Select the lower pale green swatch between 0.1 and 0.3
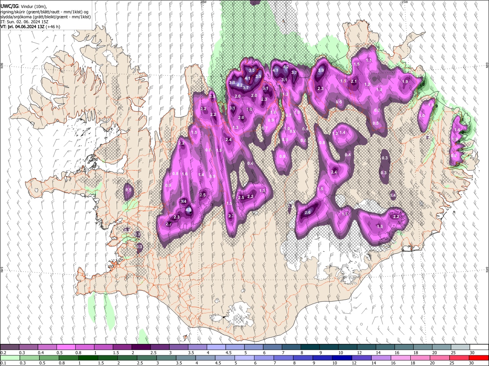489x366 pixels. tap(10, 358)
